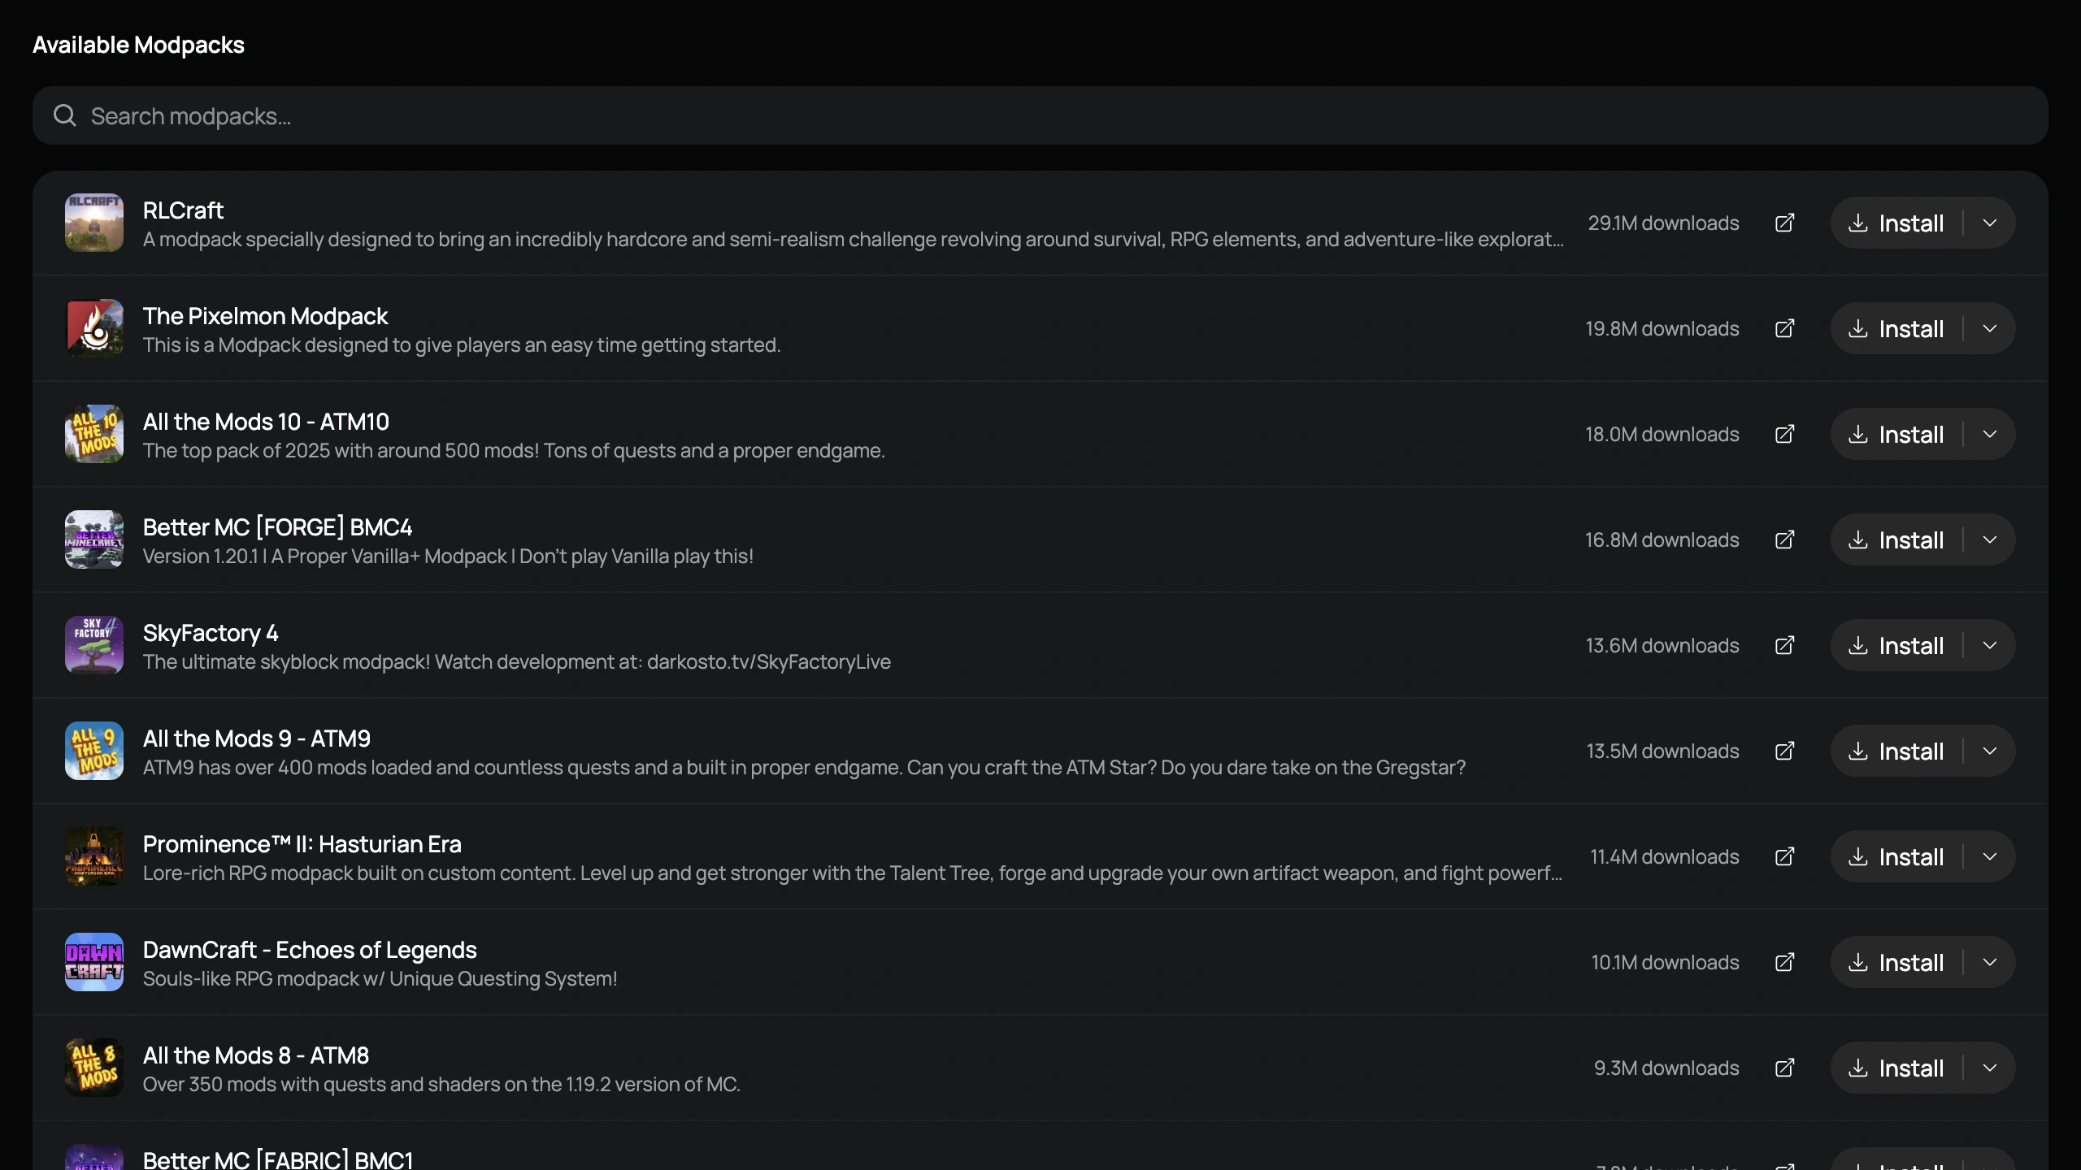Click the 19.8M downloads count

[x=1662, y=328]
